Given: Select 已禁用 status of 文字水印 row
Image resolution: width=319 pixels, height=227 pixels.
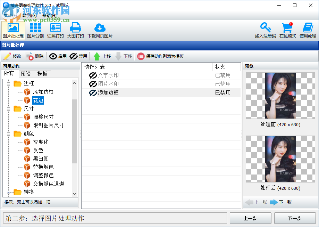Looking at the screenshot, I should tap(223, 75).
